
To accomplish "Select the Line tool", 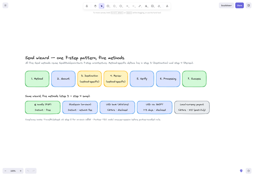I will 134,6.
